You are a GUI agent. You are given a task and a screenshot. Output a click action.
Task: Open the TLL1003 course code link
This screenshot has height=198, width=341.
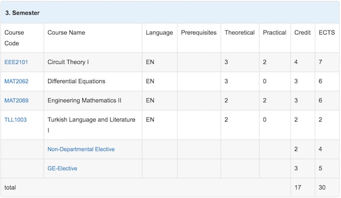[16, 120]
